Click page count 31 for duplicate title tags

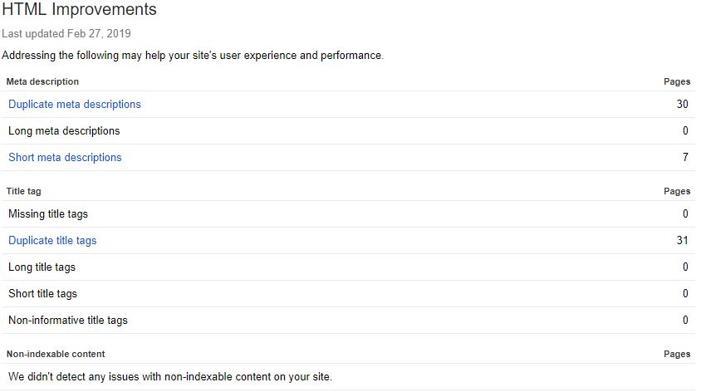(683, 241)
